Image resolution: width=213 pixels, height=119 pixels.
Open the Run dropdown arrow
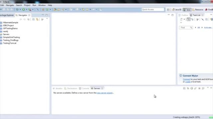27,10
